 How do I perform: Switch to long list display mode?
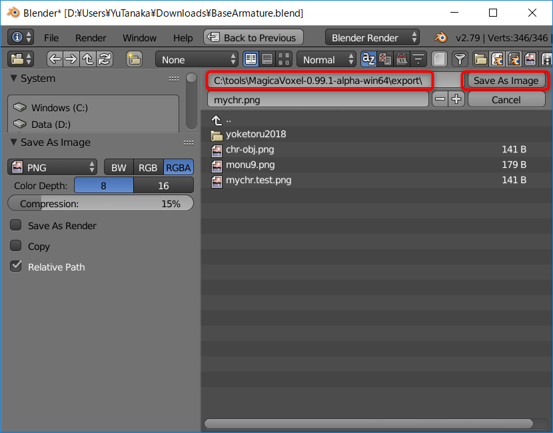267,59
